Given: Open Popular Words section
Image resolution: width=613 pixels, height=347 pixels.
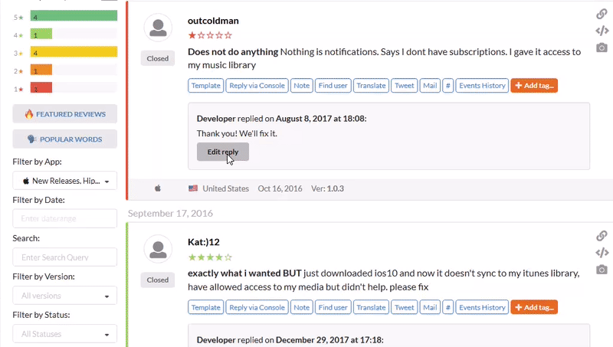Looking at the screenshot, I should click(x=65, y=139).
